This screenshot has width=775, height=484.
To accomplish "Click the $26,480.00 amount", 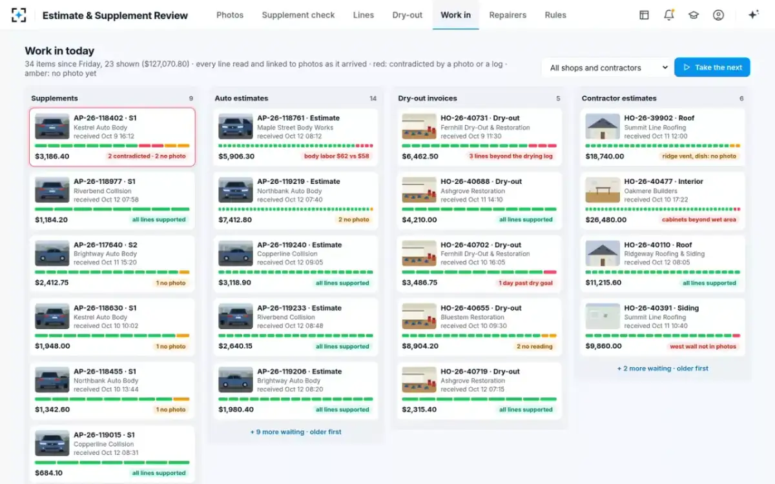I will tap(606, 219).
